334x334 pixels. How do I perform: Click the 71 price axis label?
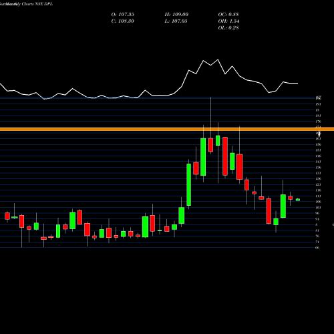click(317, 242)
